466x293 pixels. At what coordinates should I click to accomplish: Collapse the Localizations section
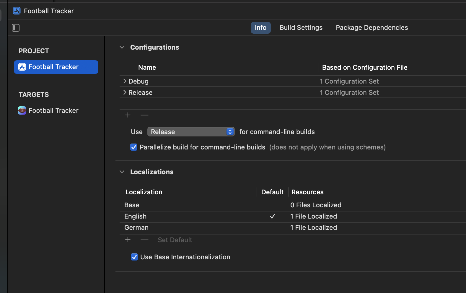(x=122, y=172)
